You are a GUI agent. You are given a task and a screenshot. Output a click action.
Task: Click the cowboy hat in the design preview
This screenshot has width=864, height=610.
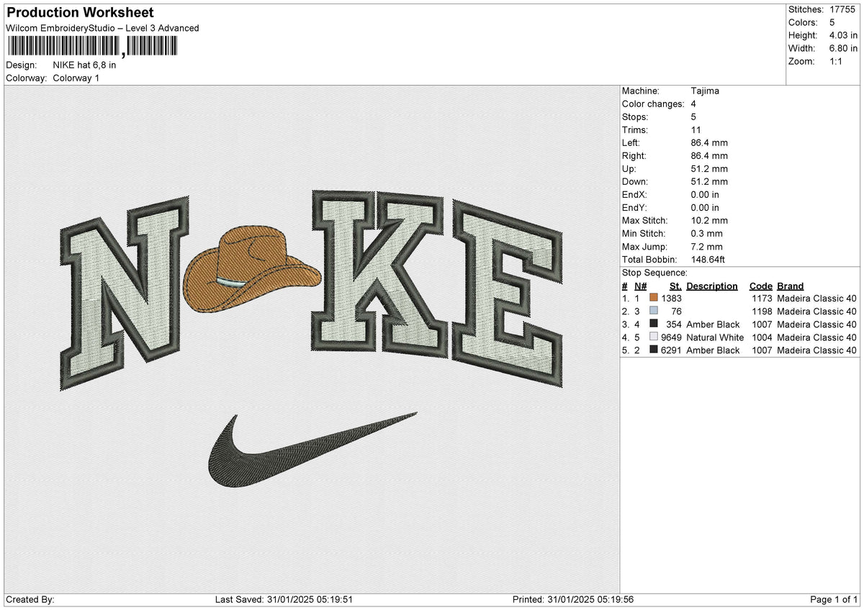(253, 270)
